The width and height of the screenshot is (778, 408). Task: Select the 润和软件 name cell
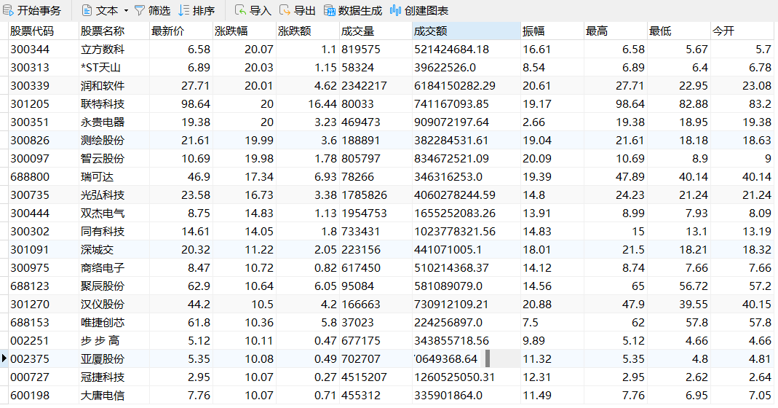[114, 86]
